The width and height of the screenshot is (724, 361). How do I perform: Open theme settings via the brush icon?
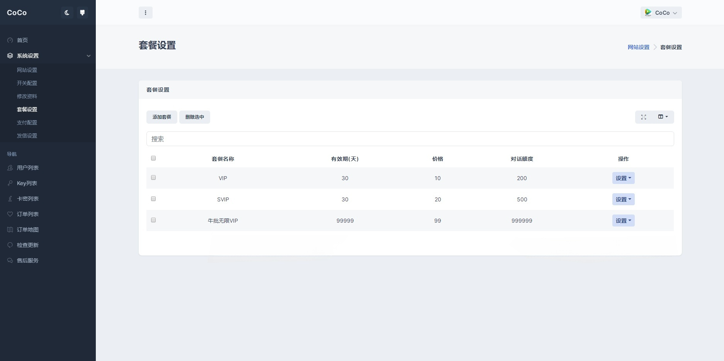(82, 12)
